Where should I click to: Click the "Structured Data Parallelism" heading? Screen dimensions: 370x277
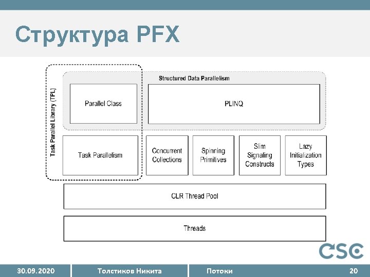coord(194,78)
